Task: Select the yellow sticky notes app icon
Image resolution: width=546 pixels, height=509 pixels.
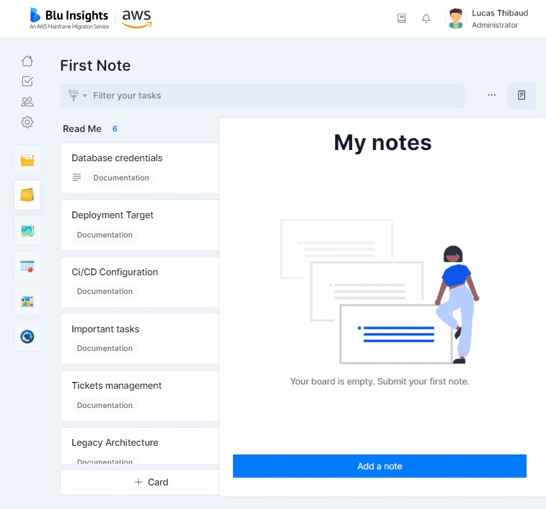Action: (x=27, y=195)
